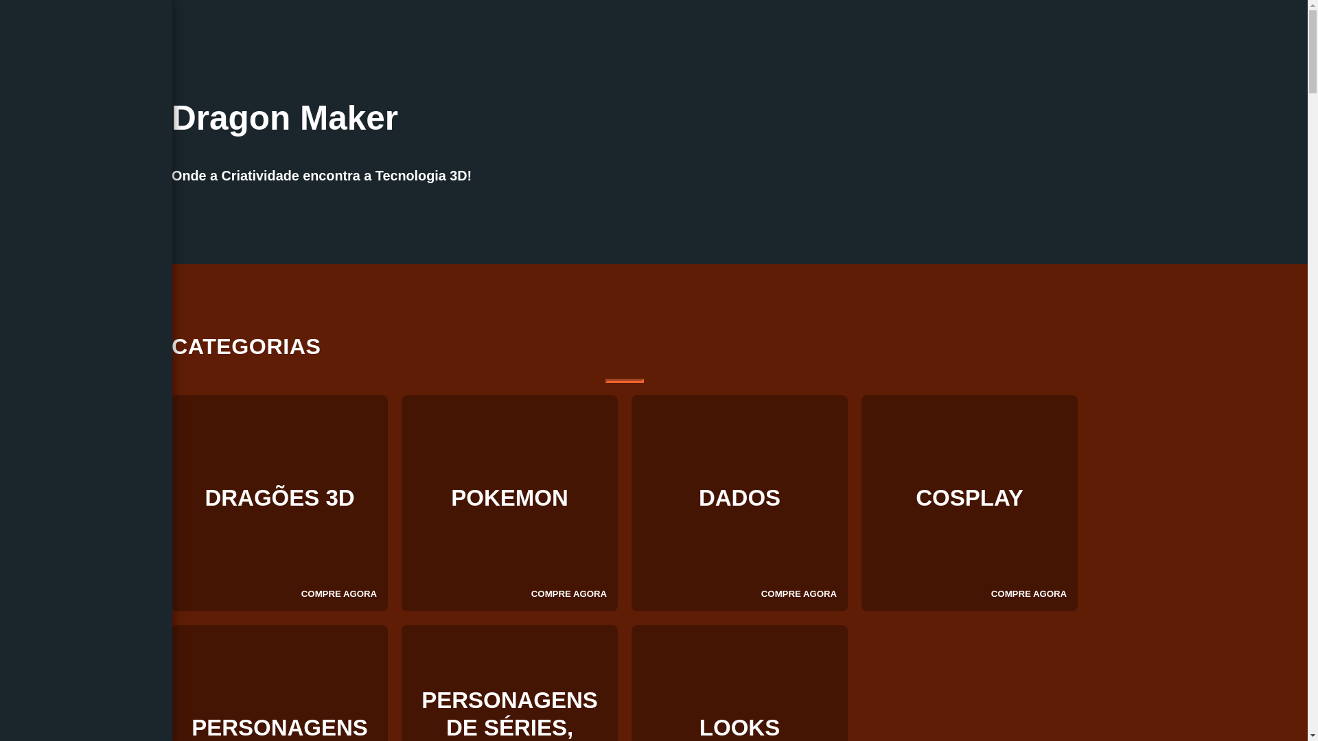1318x741 pixels.
Task: Click COMPRE AGORA under COSPLAY
Action: 1029,594
